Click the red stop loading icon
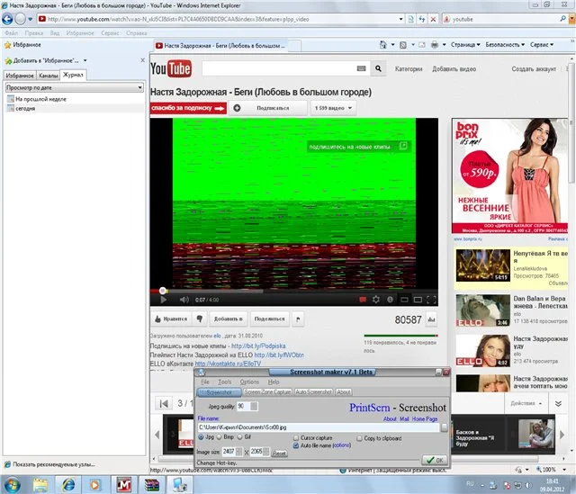The width and height of the screenshot is (576, 494). pyautogui.click(x=434, y=19)
